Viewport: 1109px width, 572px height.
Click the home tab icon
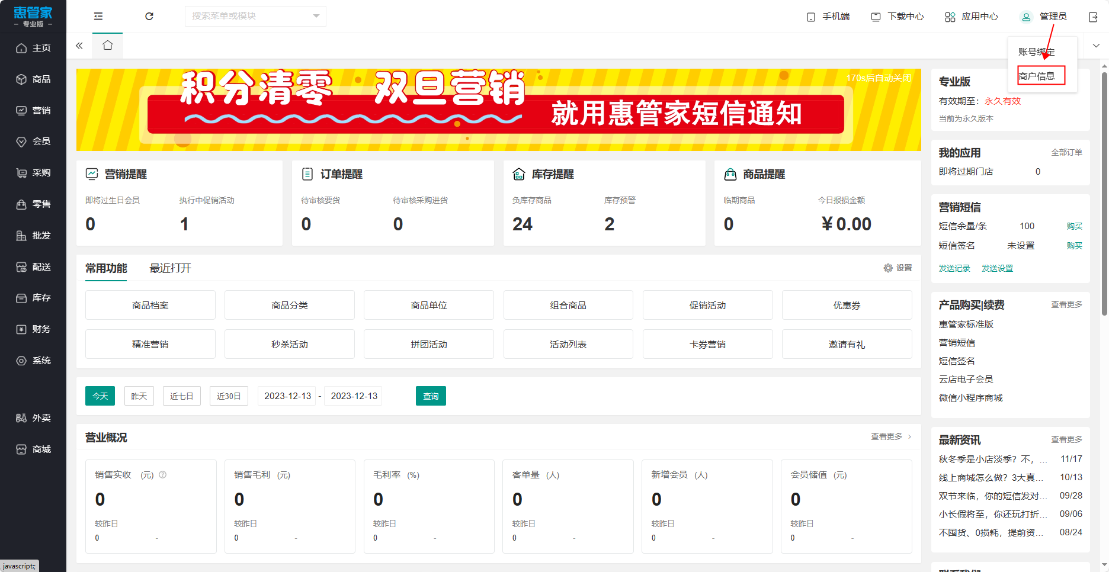(x=107, y=46)
